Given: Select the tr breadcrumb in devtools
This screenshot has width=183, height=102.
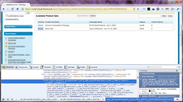Looking at the screenshot, I should click(103, 99).
